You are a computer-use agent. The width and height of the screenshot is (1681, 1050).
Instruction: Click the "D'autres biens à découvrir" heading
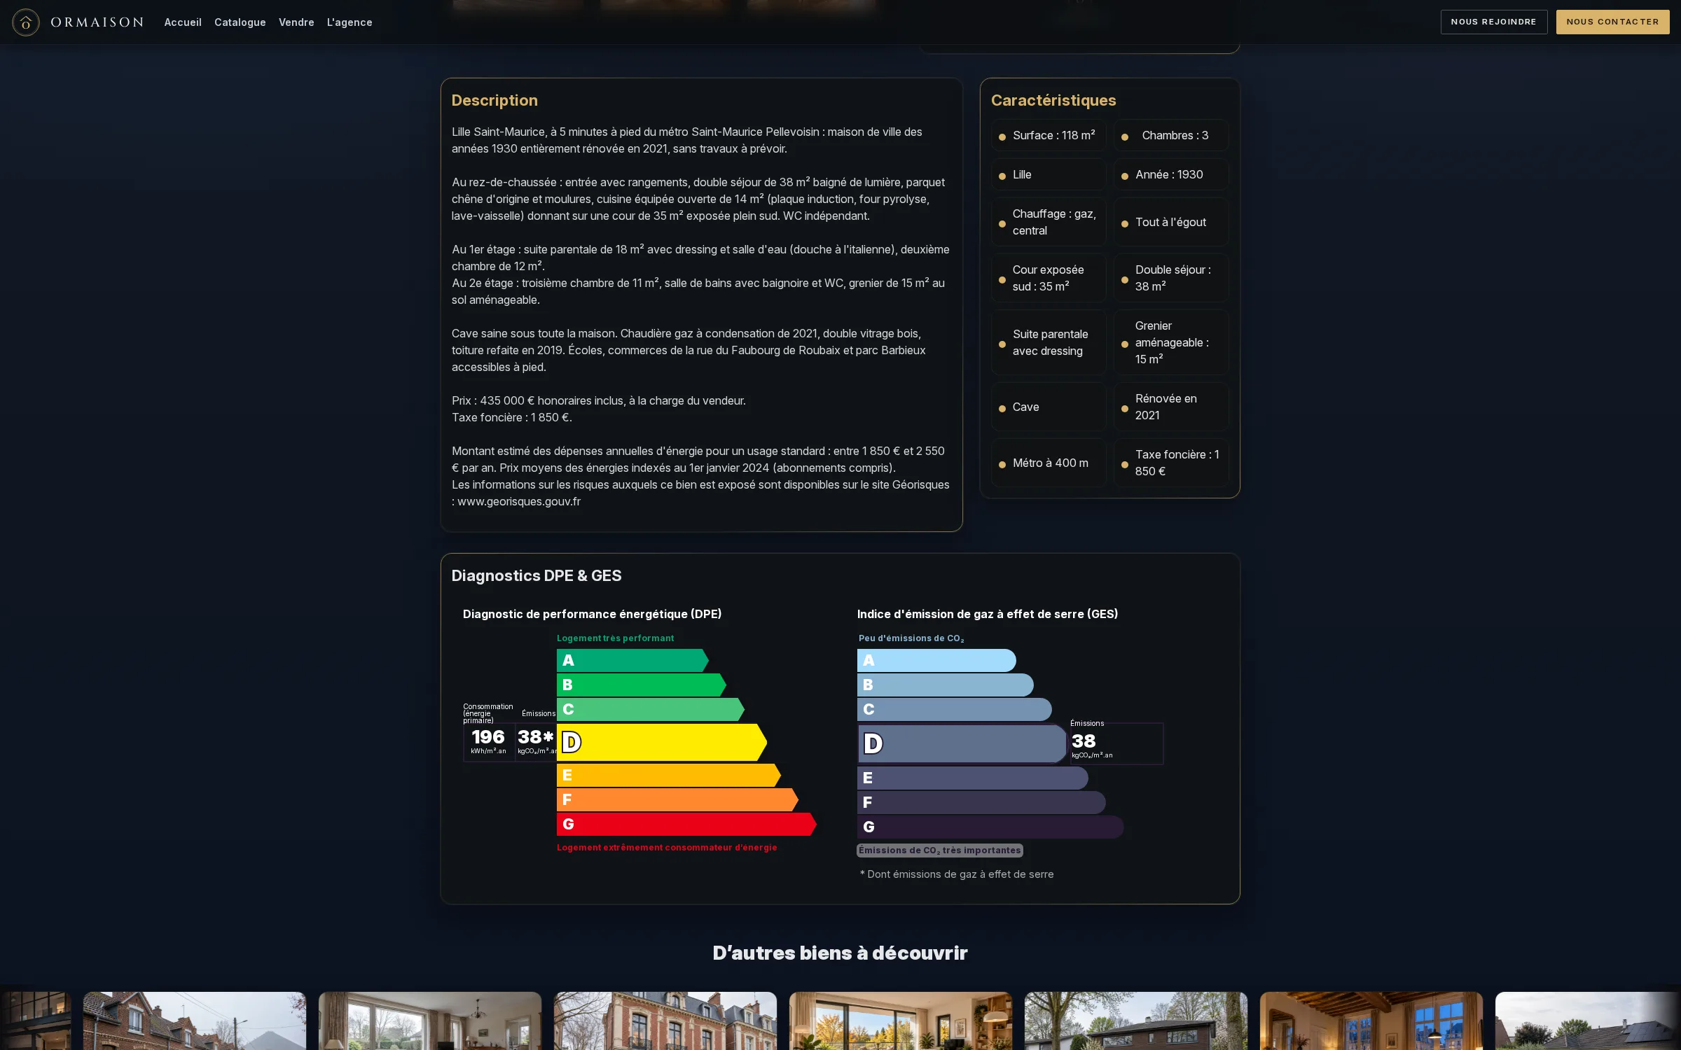click(840, 953)
